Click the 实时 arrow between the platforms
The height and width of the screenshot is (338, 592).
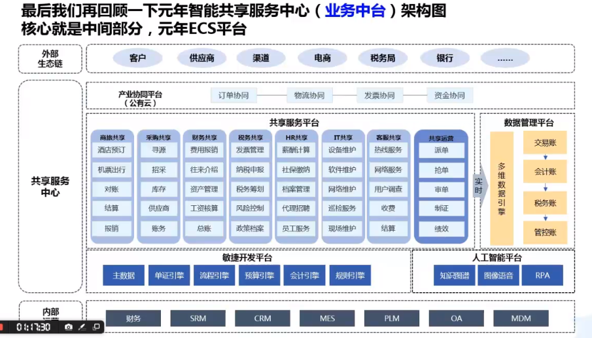click(x=480, y=186)
